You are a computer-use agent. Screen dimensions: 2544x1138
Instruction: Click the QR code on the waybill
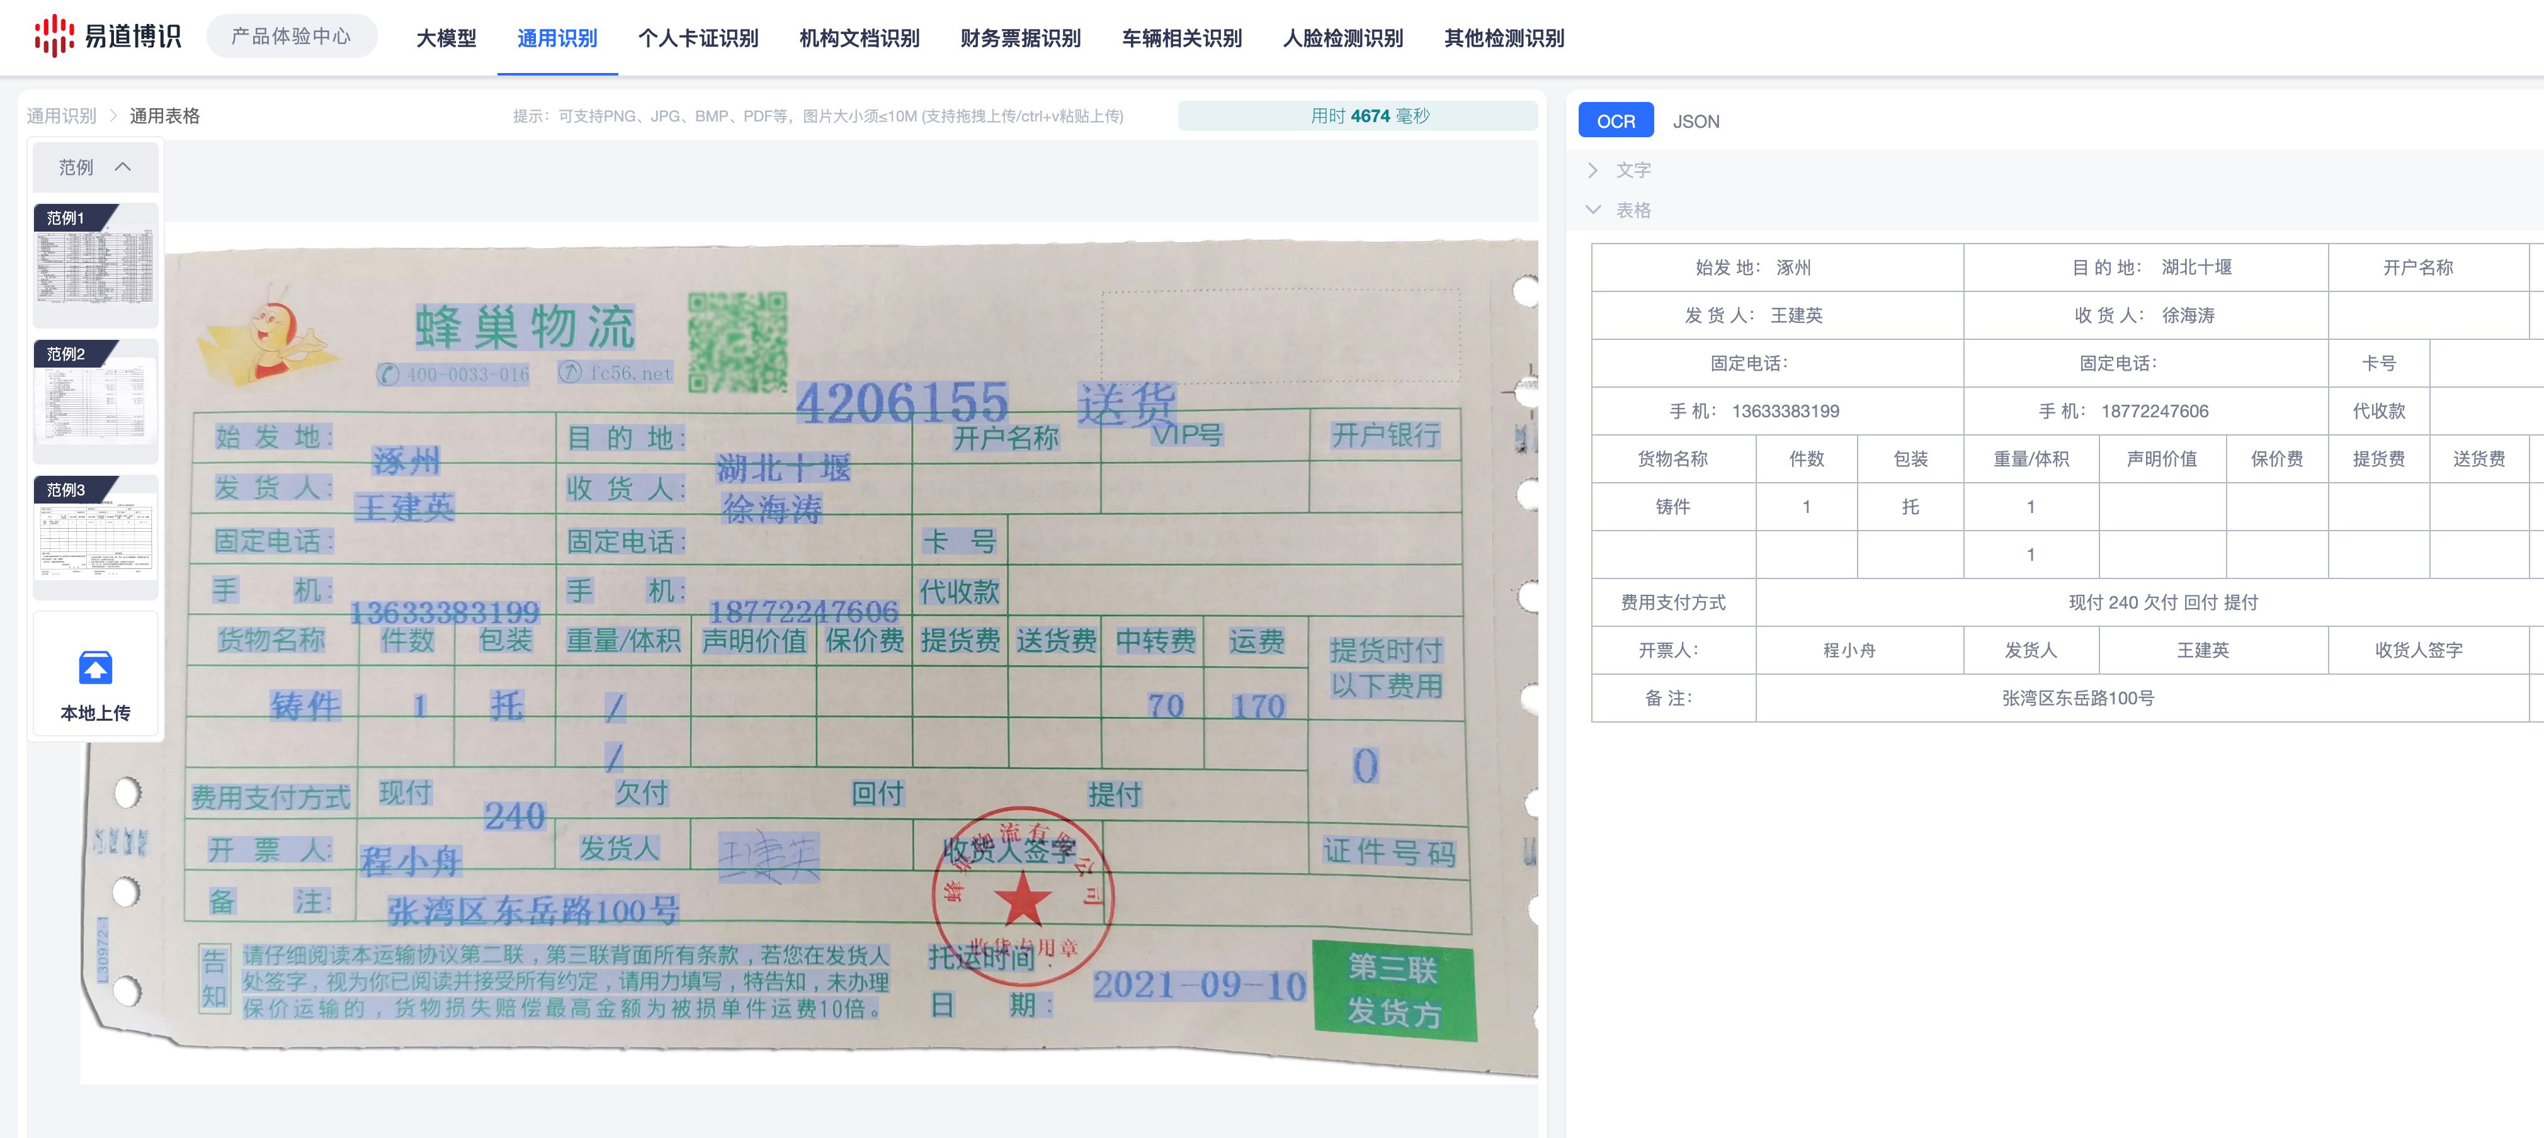coord(737,342)
